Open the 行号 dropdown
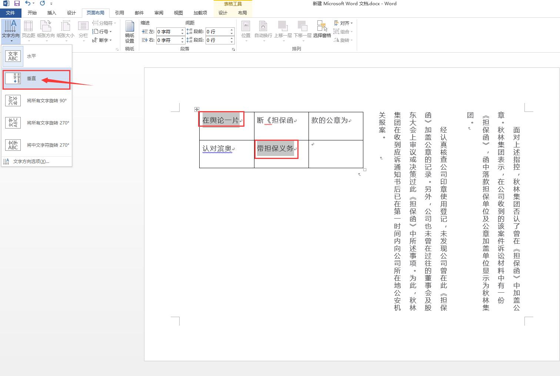The width and height of the screenshot is (560, 376). pyautogui.click(x=102, y=31)
